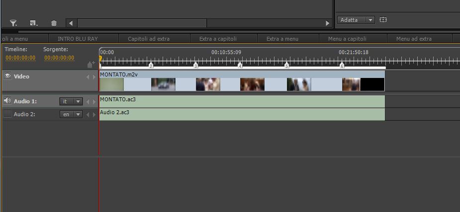Select the Audio 2.ac3 clip
This screenshot has height=212, width=460.
pyautogui.click(x=242, y=114)
